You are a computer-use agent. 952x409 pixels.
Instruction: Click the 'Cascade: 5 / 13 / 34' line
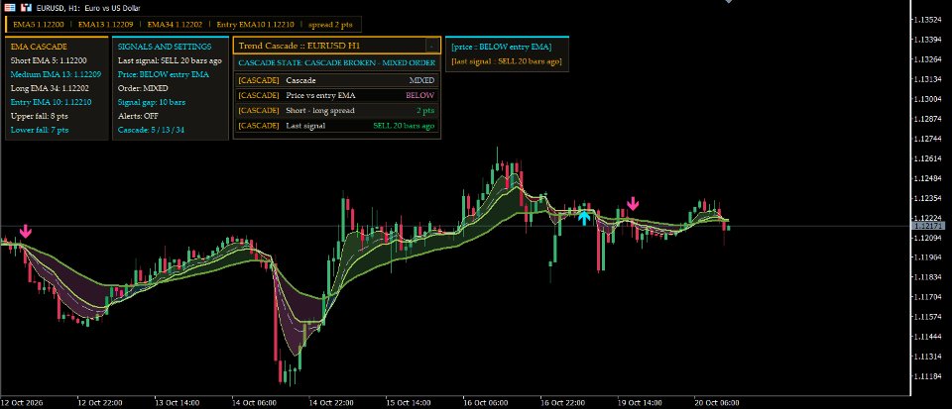pos(151,130)
